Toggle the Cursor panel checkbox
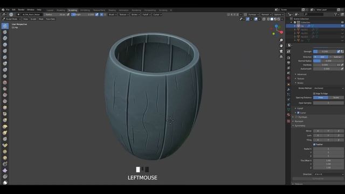The width and height of the screenshot is (345, 194). pos(298,113)
